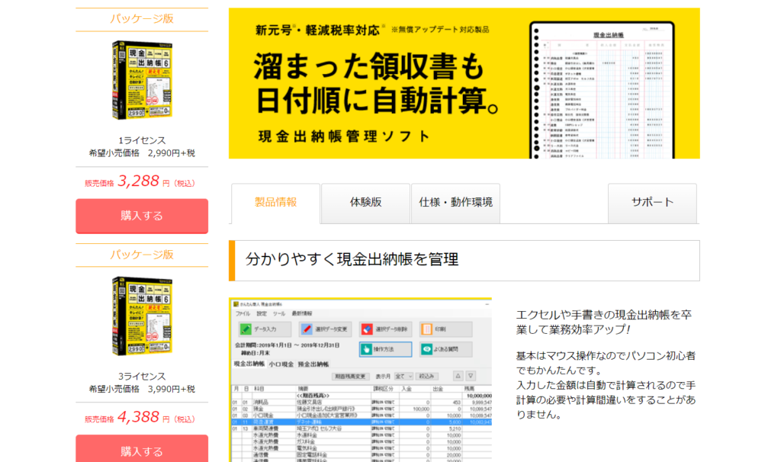Click the 5,210 withdrawal amount cell
The width and height of the screenshot is (781, 462).
[x=455, y=428]
